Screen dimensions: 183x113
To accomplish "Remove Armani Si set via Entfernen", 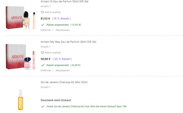I will 46,30.
